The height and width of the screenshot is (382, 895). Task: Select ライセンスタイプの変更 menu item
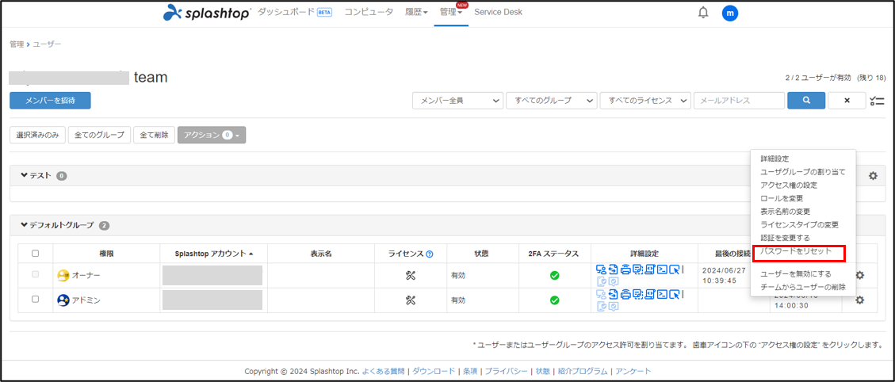799,224
